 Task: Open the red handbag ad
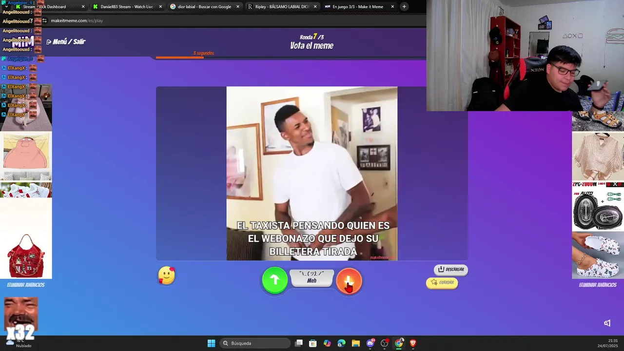26,255
